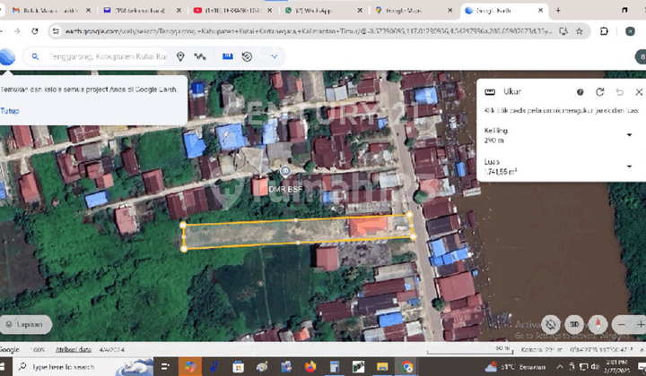The height and width of the screenshot is (376, 646).
Task: Click the 290 m perimeter value
Action: tap(494, 141)
